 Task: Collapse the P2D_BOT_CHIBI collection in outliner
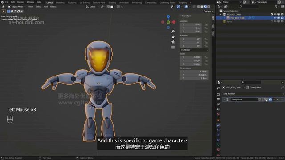pos(221,14)
